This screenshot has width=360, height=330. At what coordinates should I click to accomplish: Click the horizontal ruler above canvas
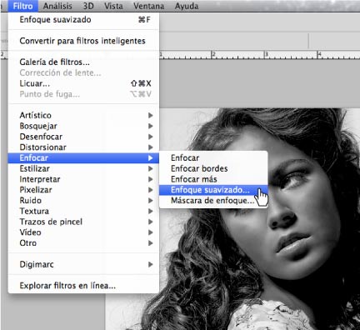(x=260, y=55)
